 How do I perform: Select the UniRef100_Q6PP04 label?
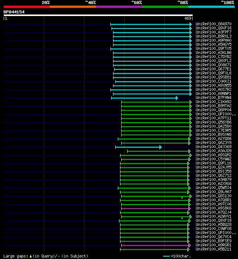click(x=213, y=110)
